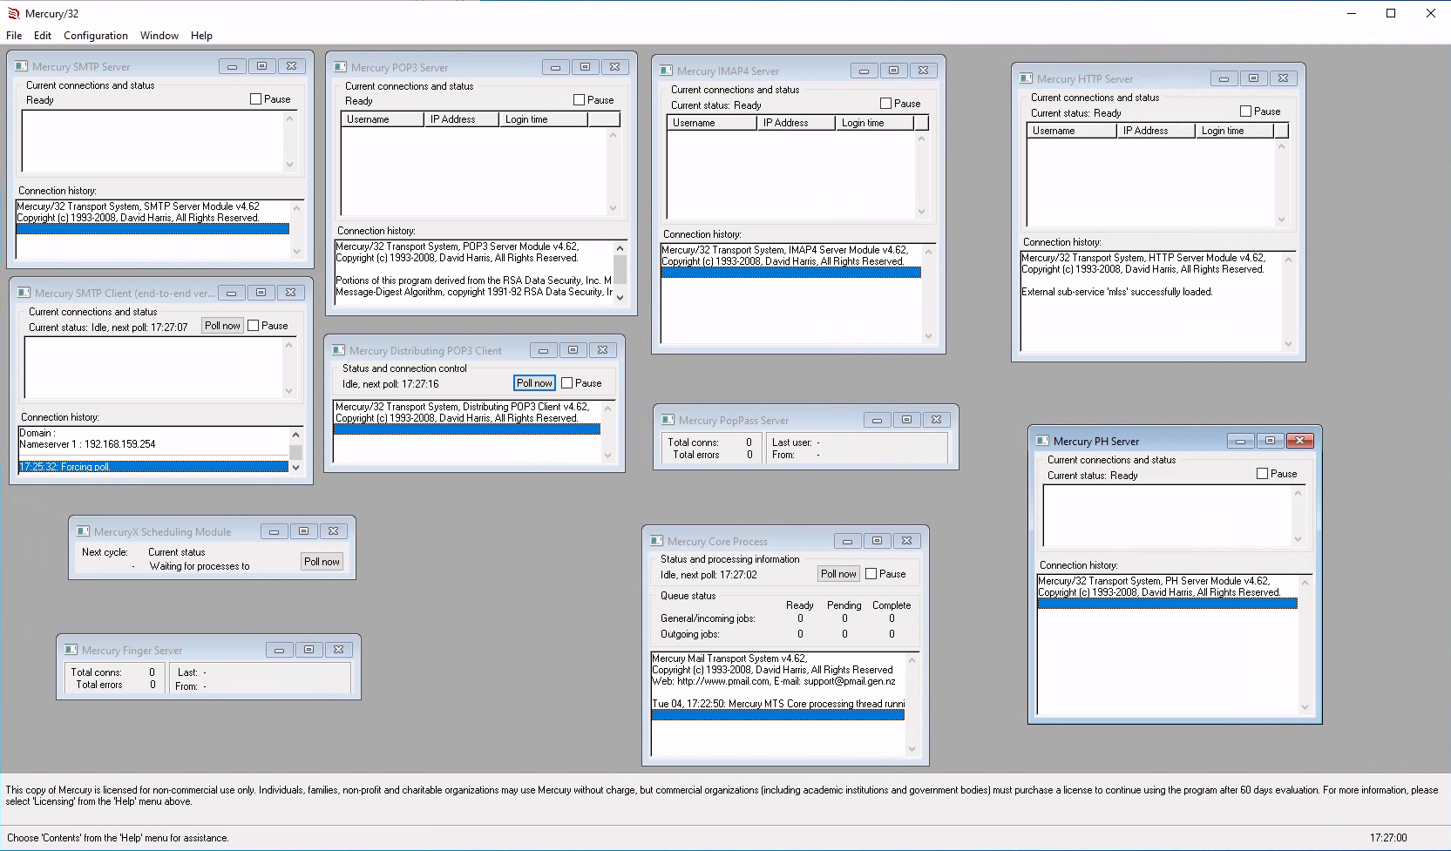The width and height of the screenshot is (1451, 851).
Task: Minimize the Mercury SMTP Server window
Action: 232,66
